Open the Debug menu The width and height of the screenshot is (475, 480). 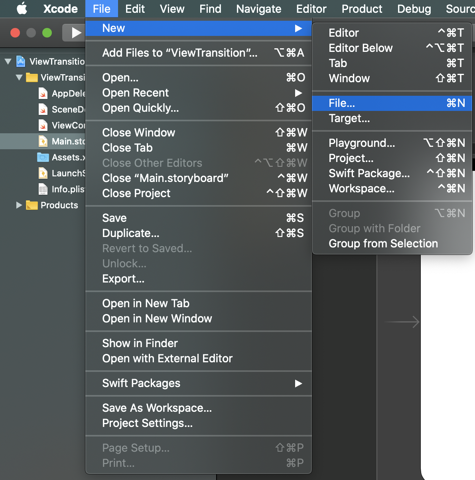[414, 9]
